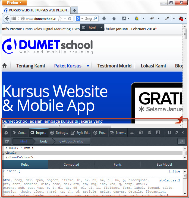Click element picker in page html infobar
The width and height of the screenshot is (189, 198).
coord(84,27)
